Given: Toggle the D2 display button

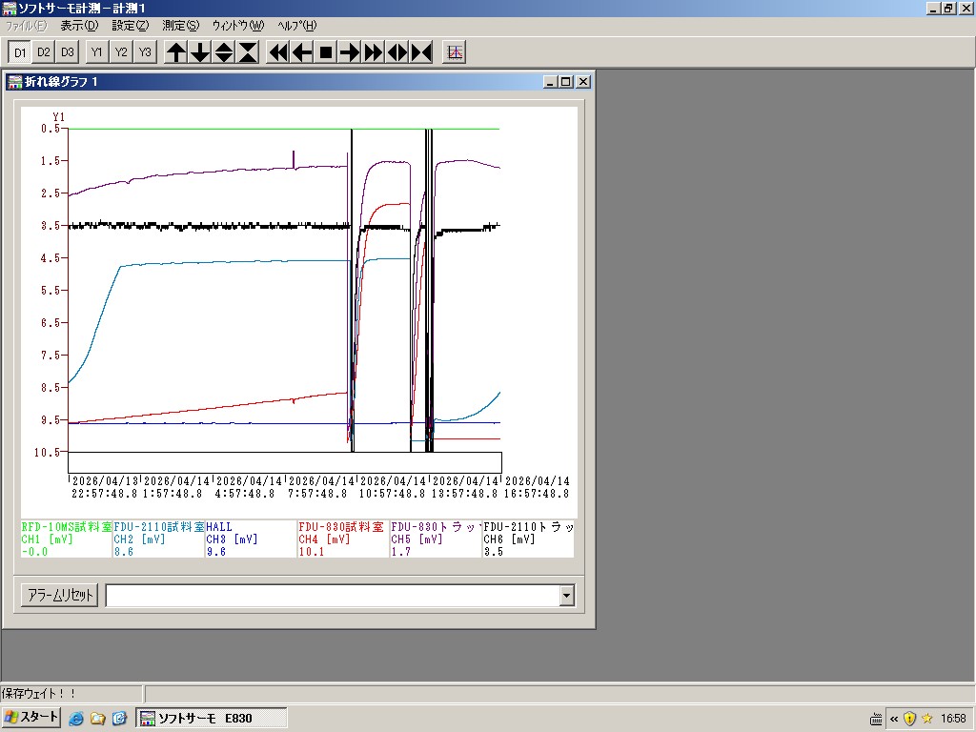Looking at the screenshot, I should point(44,52).
